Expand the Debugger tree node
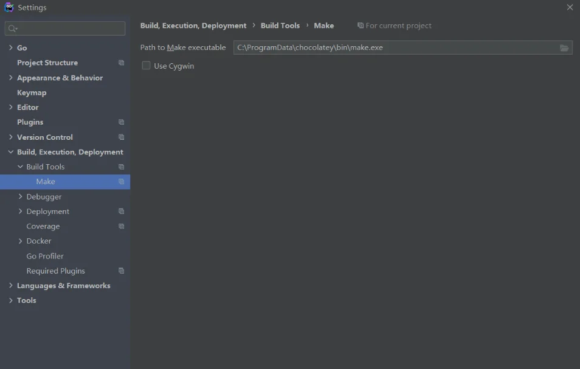This screenshot has width=580, height=369. [x=20, y=196]
